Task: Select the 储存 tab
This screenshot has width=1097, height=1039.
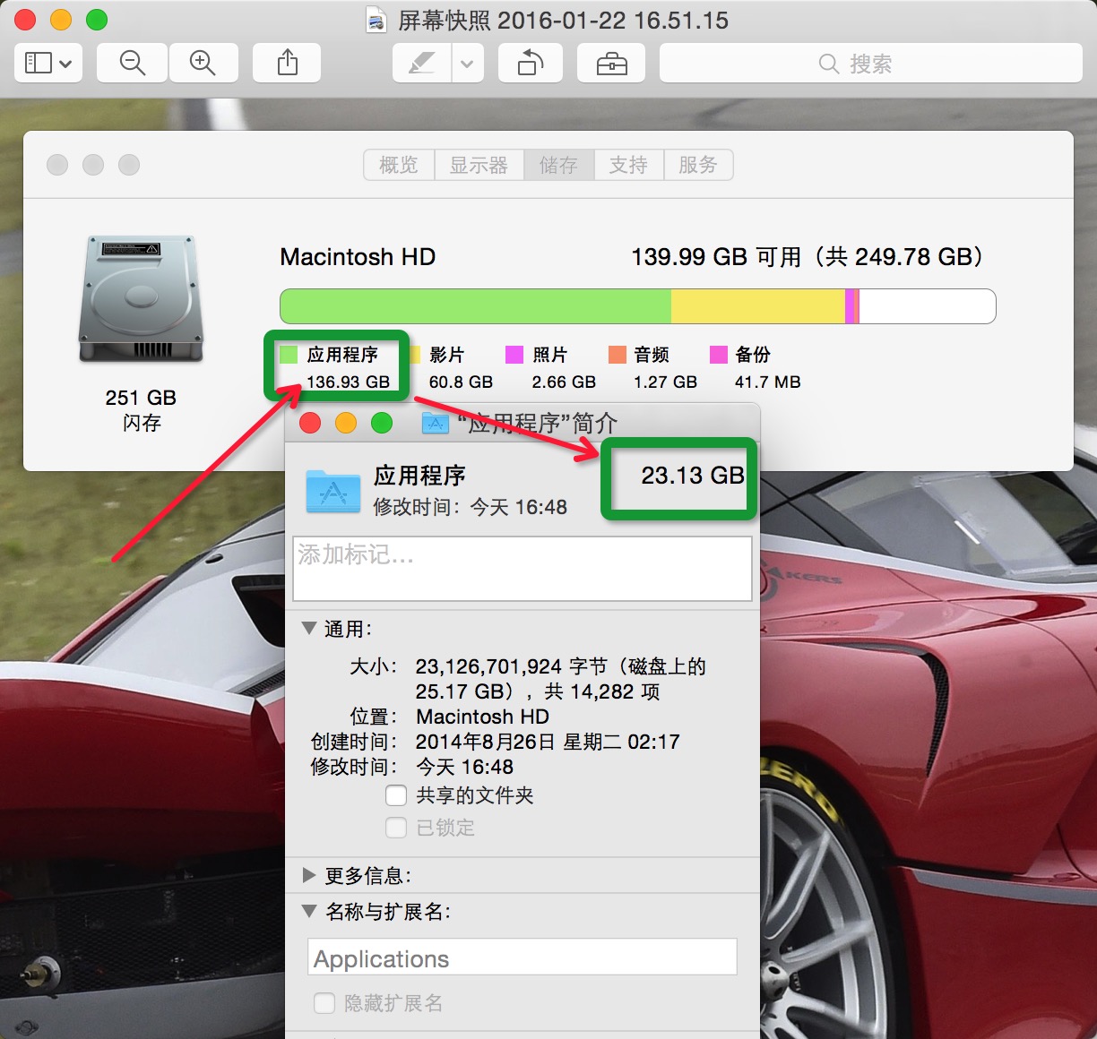Action: coord(558,165)
